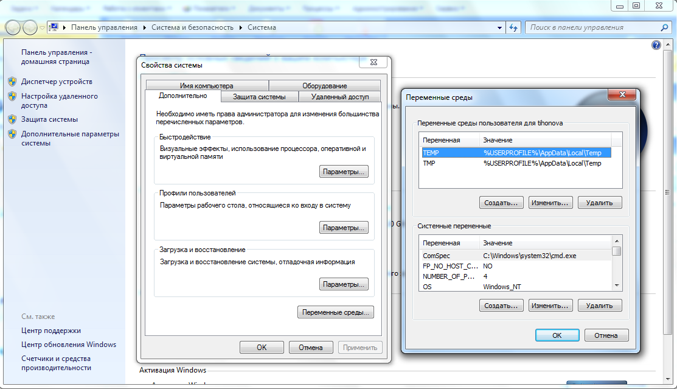Open help via the blue question mark icon
This screenshot has width=677, height=389.
pyautogui.click(x=656, y=45)
